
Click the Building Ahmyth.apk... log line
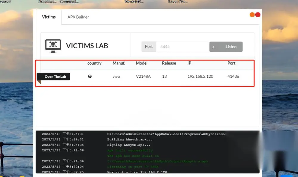coord(130,139)
